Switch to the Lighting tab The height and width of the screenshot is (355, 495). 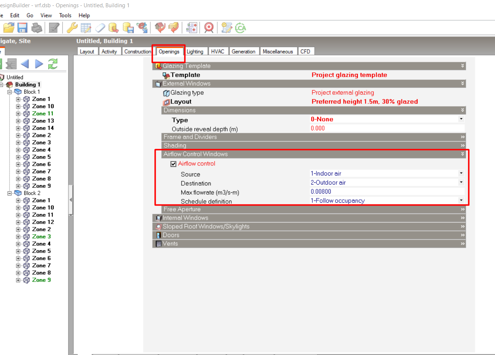(x=195, y=51)
